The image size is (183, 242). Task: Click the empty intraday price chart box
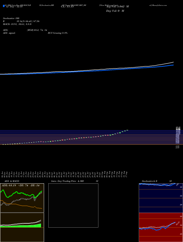(73, 205)
